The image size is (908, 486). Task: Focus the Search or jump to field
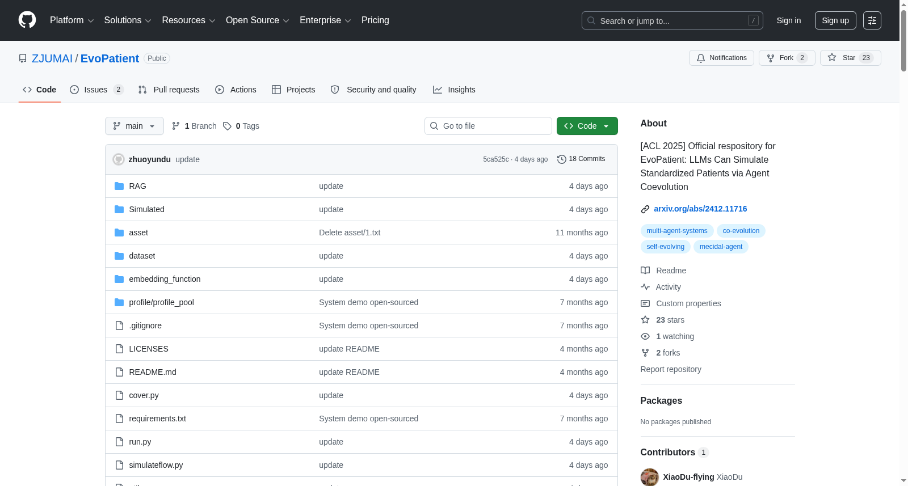(x=672, y=20)
